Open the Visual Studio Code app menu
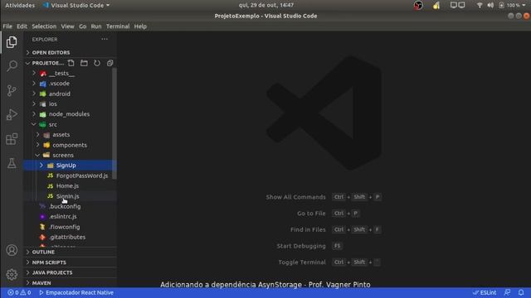 pyautogui.click(x=76, y=5)
